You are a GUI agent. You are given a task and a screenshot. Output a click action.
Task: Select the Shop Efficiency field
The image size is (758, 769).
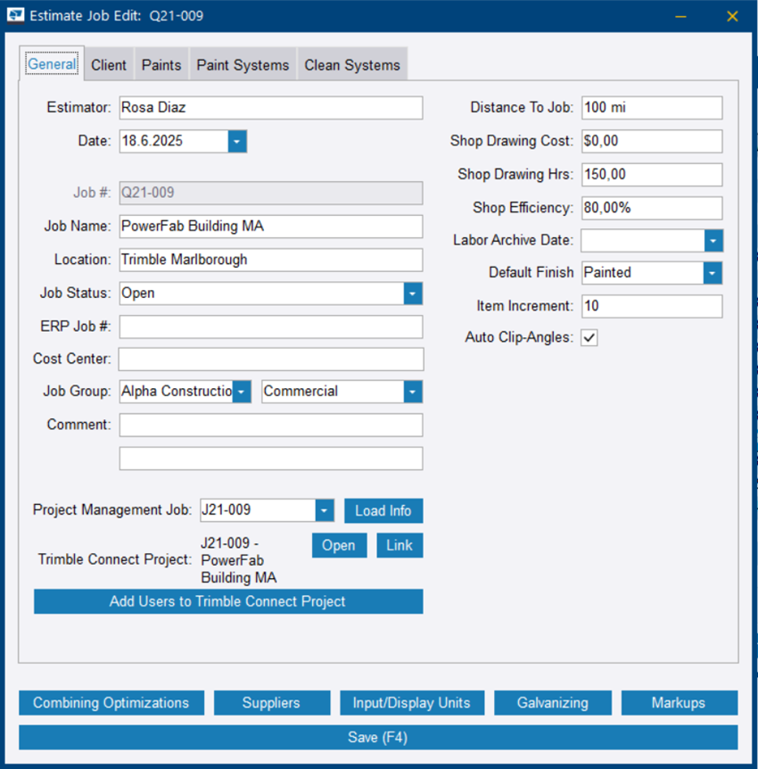click(x=651, y=208)
